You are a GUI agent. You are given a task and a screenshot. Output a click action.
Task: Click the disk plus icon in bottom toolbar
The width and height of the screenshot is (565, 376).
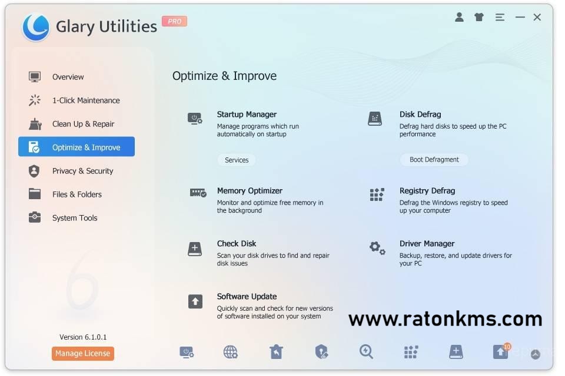[x=456, y=351]
